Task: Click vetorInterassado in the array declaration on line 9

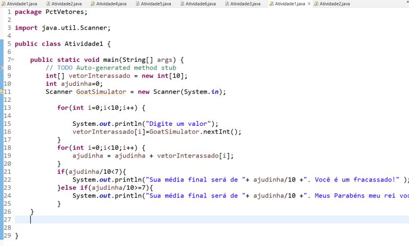Action: 99,76
